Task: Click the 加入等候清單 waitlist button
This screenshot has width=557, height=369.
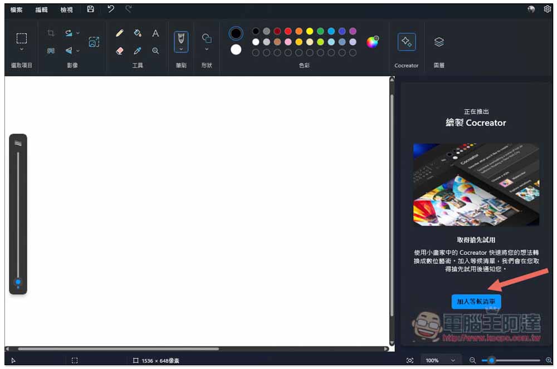Action: (x=476, y=302)
